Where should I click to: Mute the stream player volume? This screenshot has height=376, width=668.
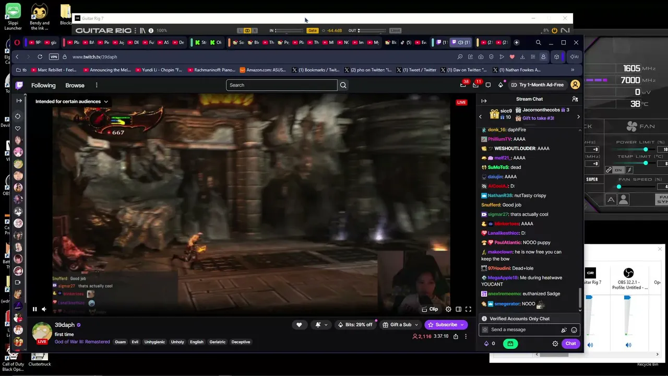click(44, 309)
